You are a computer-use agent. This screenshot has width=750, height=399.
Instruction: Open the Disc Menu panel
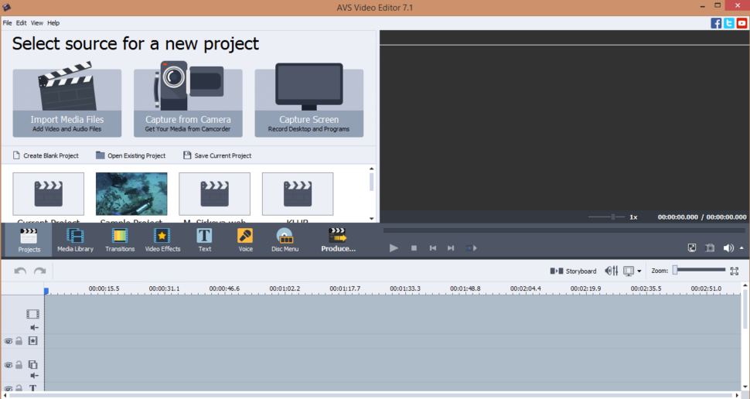[285, 240]
